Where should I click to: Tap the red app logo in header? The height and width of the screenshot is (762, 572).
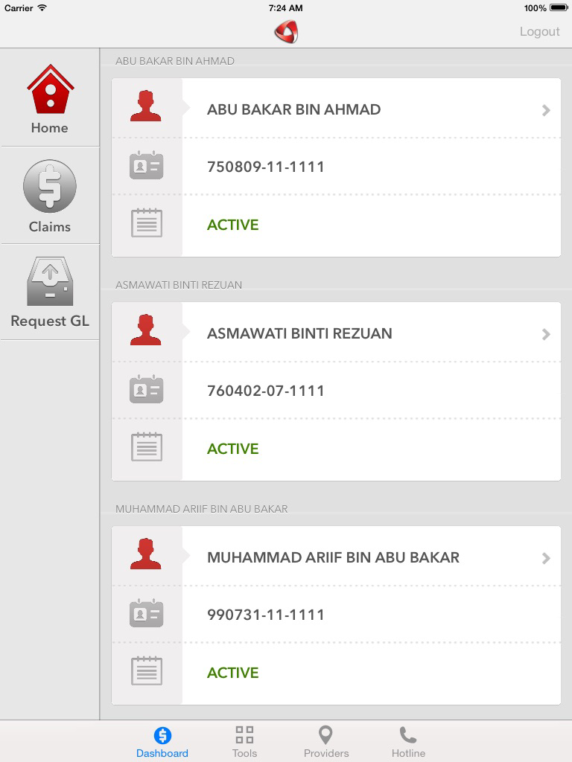286,32
